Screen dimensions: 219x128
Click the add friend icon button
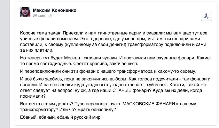click(x=206, y=16)
